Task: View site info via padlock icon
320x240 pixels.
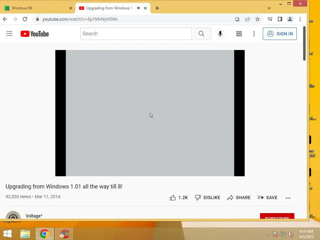Action: click(37, 19)
